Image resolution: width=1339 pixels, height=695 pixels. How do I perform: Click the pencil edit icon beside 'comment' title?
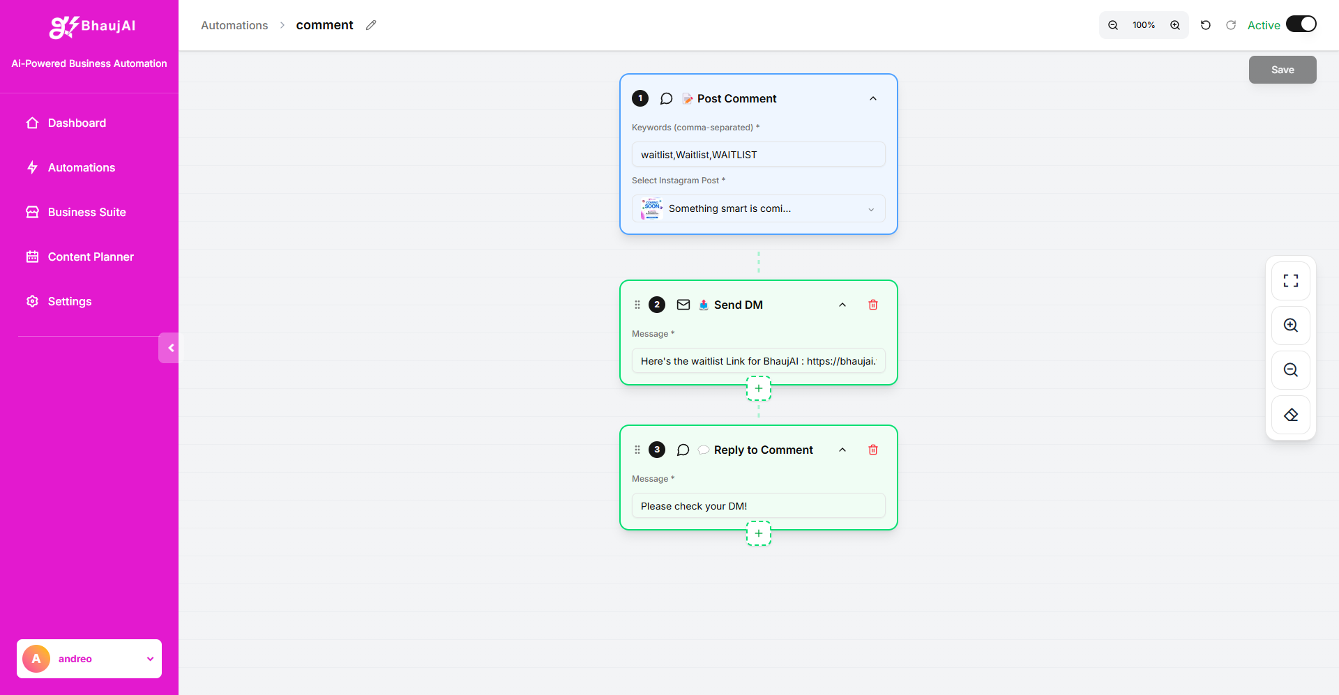pos(371,25)
